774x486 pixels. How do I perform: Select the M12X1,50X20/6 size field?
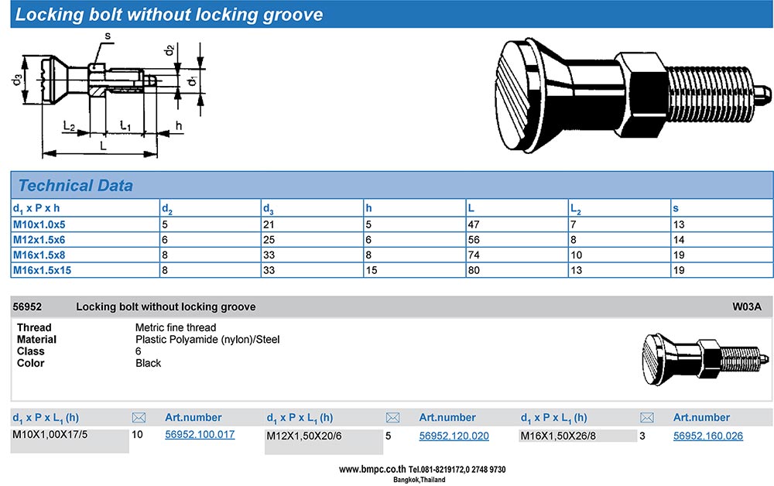(x=324, y=441)
